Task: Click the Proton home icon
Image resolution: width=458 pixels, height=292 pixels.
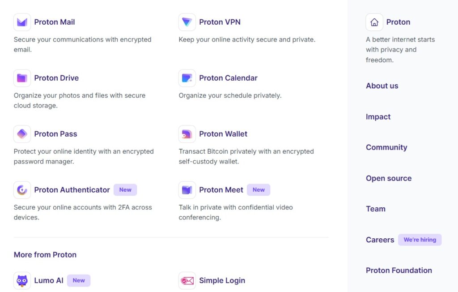Action: pyautogui.click(x=374, y=22)
